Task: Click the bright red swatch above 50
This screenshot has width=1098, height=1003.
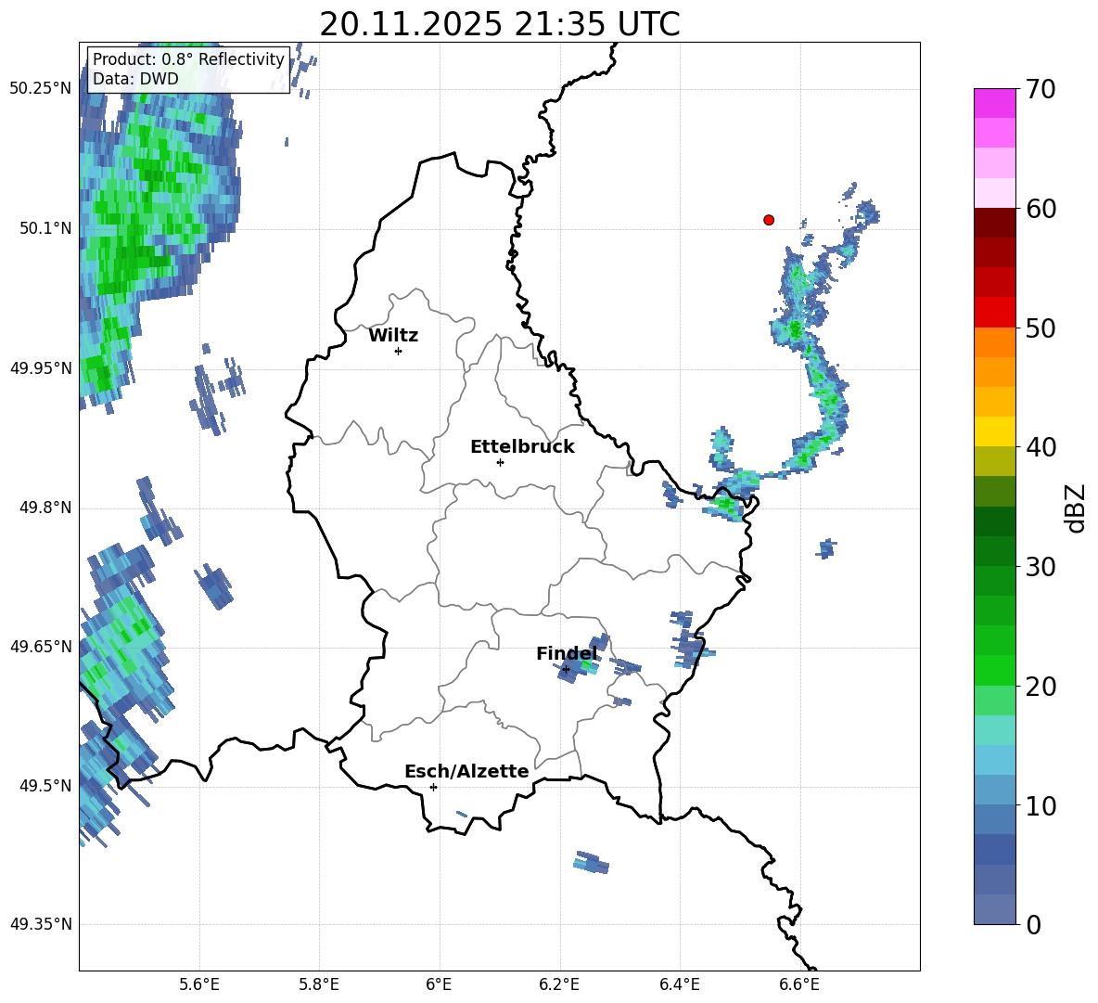Action: (x=994, y=313)
